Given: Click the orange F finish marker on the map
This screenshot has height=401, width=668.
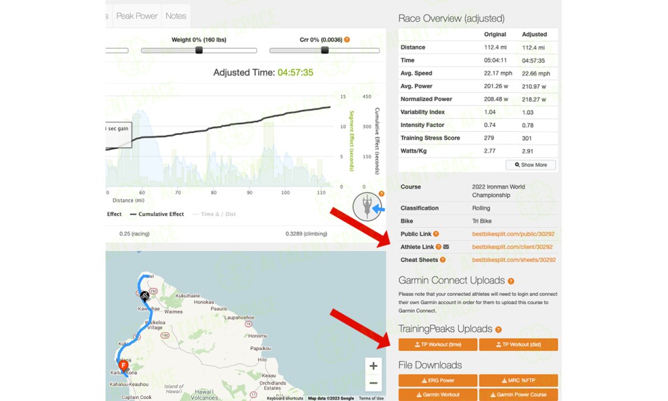Looking at the screenshot, I should coord(124,366).
